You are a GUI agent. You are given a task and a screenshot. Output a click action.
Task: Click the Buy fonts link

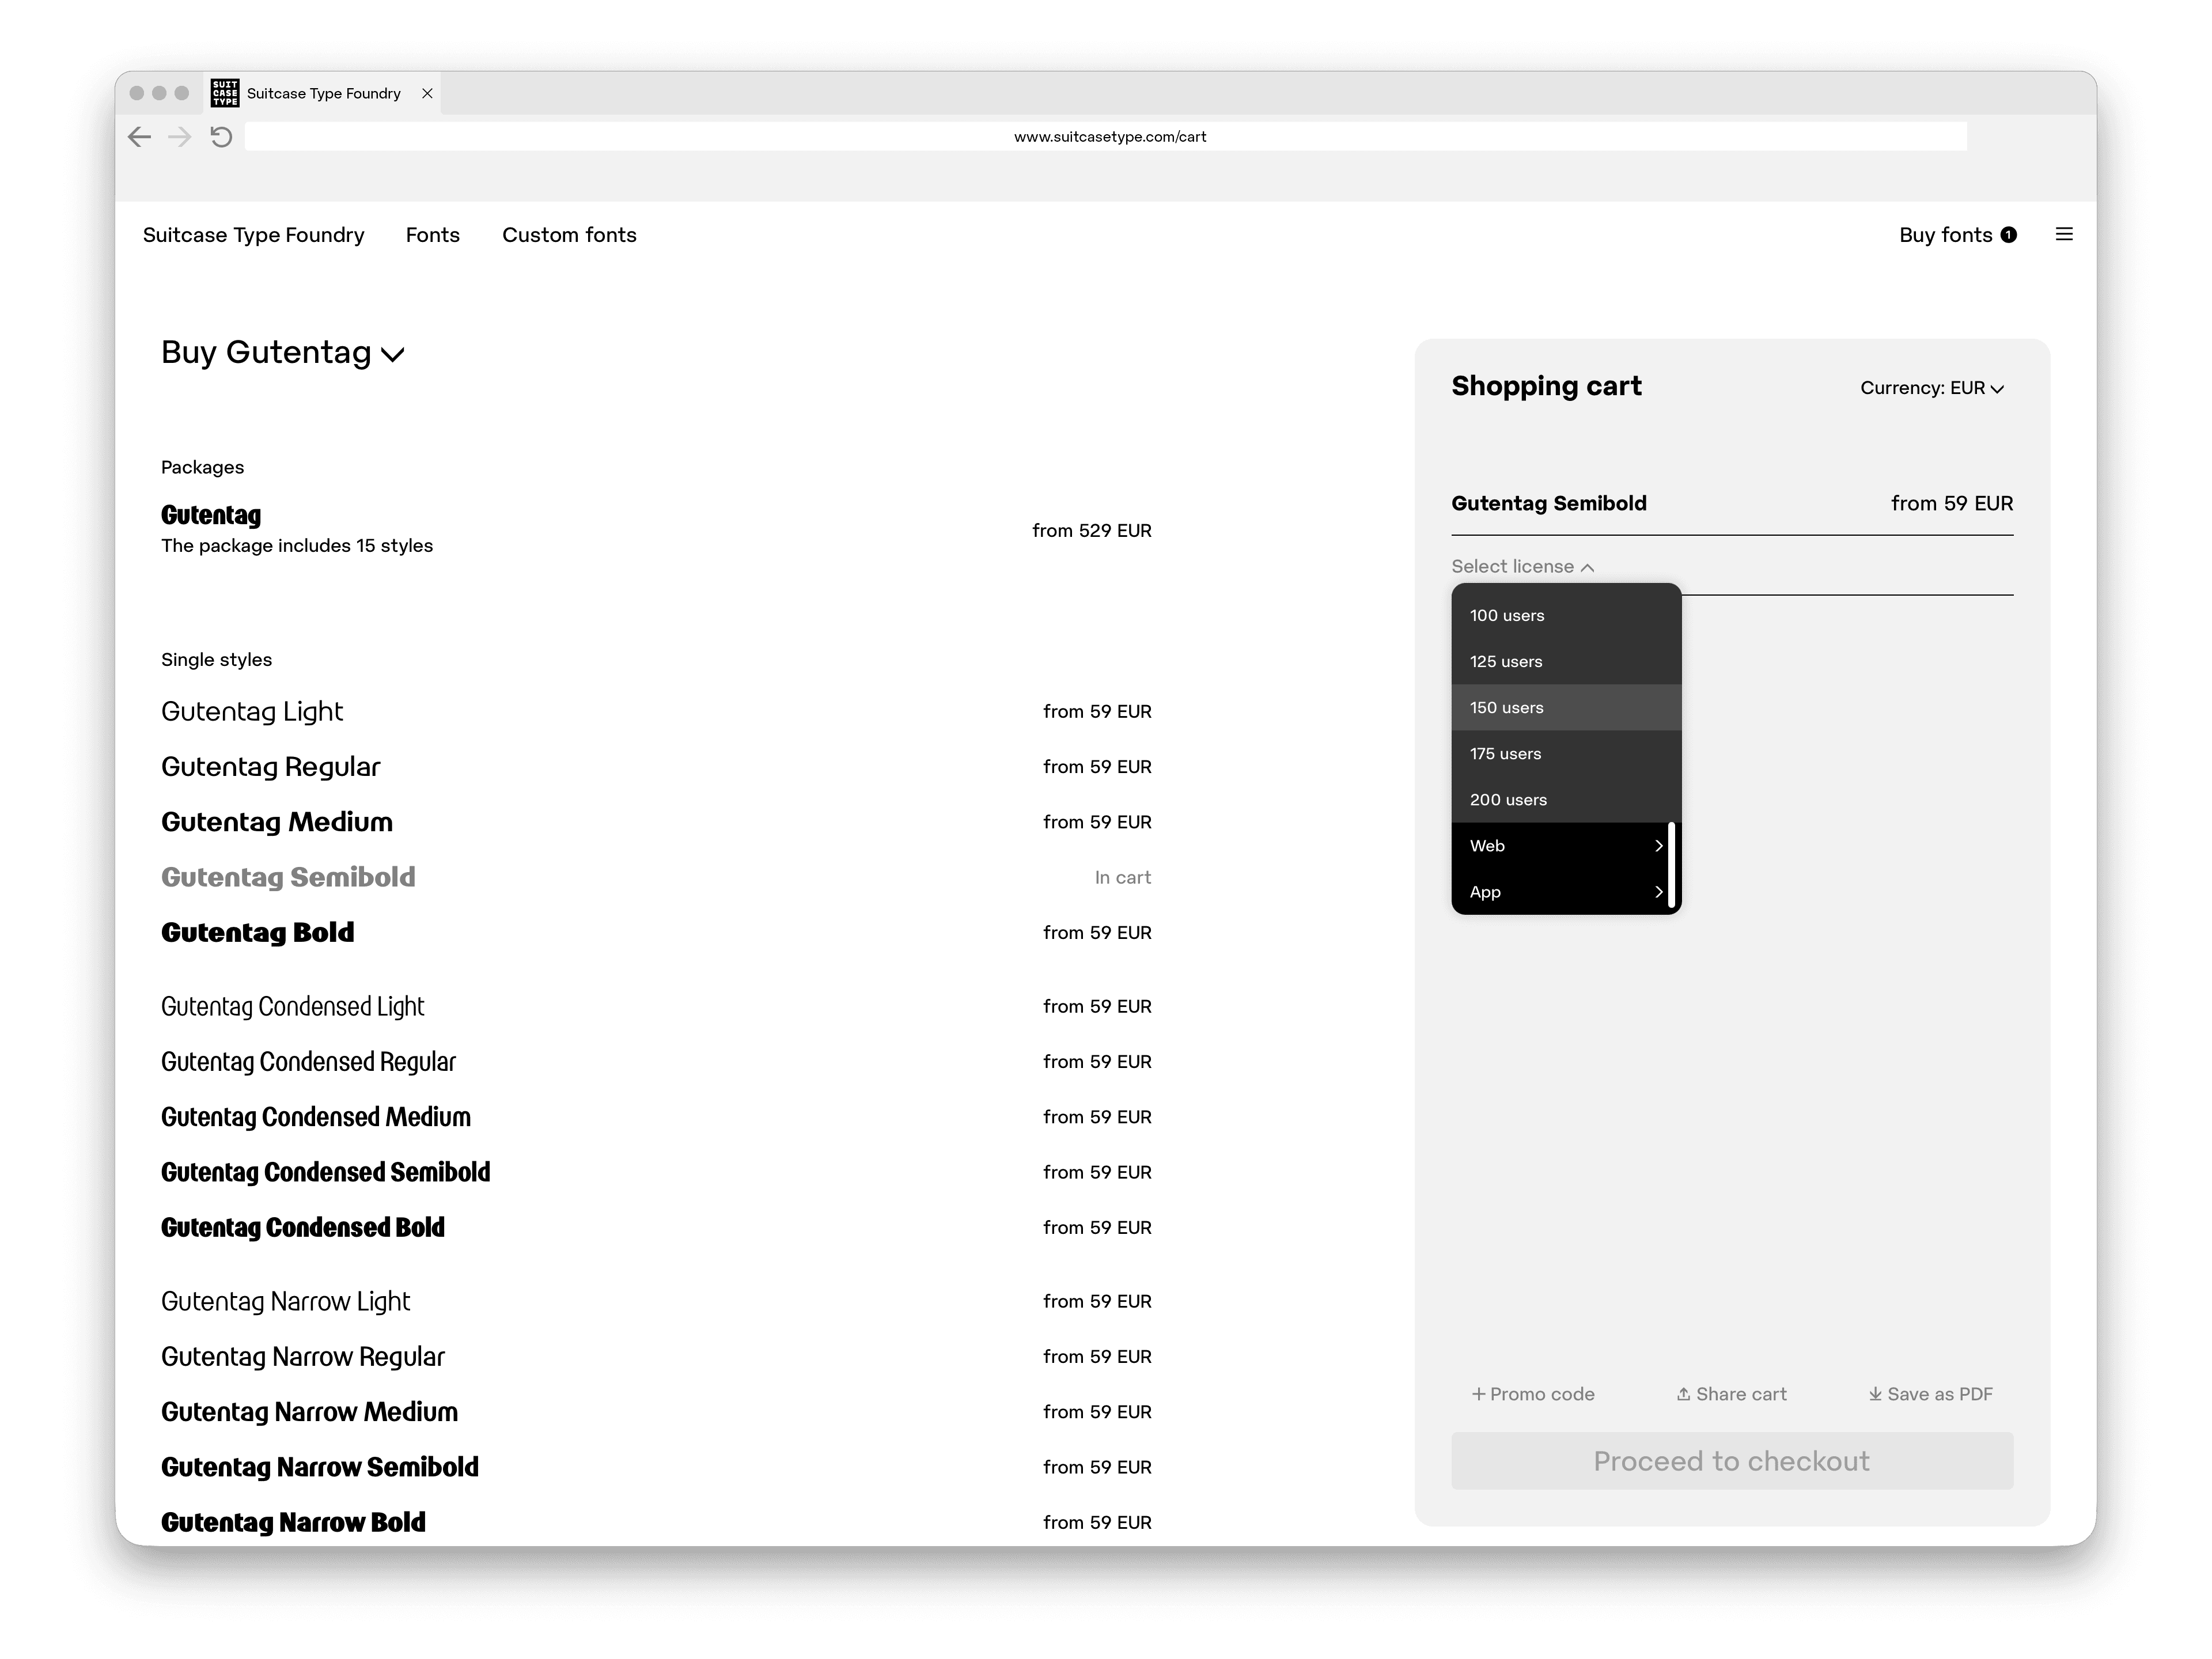click(x=1946, y=235)
